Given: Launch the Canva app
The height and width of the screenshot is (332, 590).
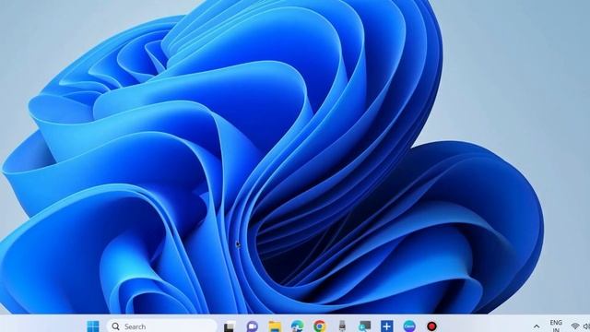Looking at the screenshot, I should [x=409, y=326].
